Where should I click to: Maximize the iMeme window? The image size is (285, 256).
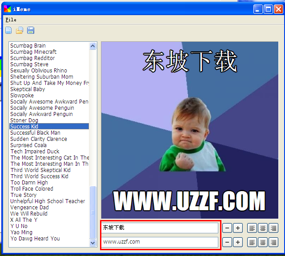click(268, 9)
